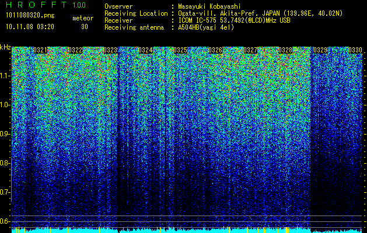
Task: Click the 0325 time marker label
Action: coord(180,50)
